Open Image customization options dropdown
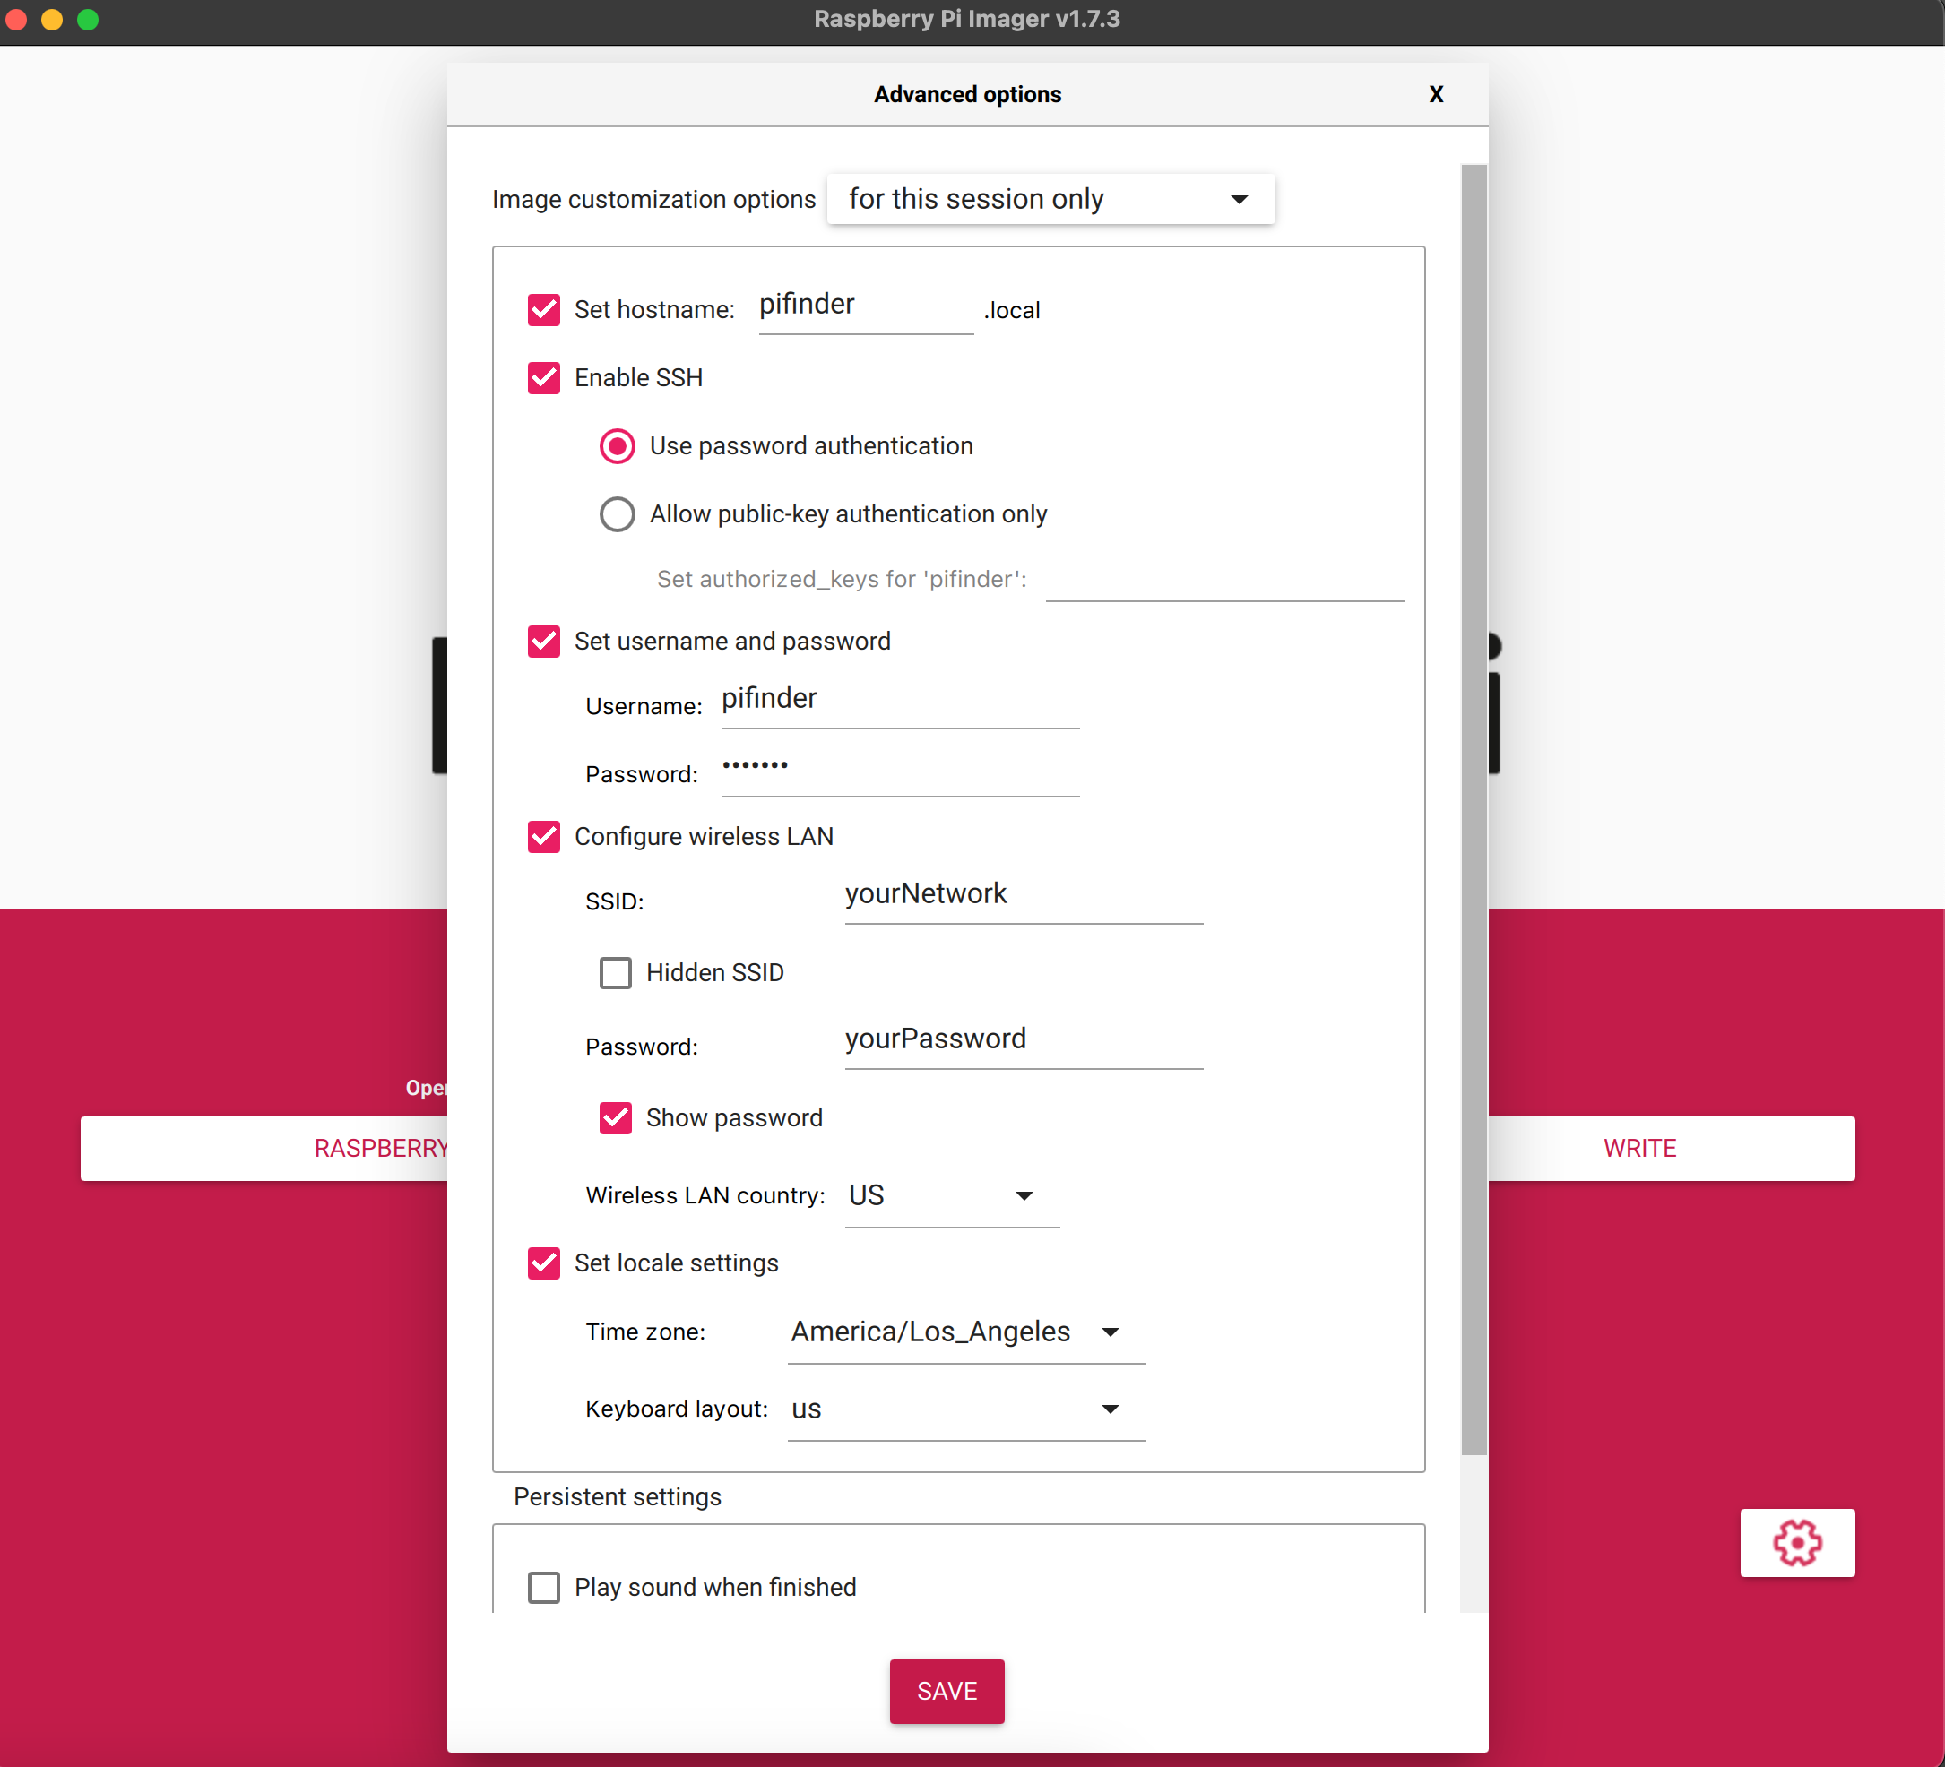This screenshot has width=1945, height=1767. (1050, 199)
